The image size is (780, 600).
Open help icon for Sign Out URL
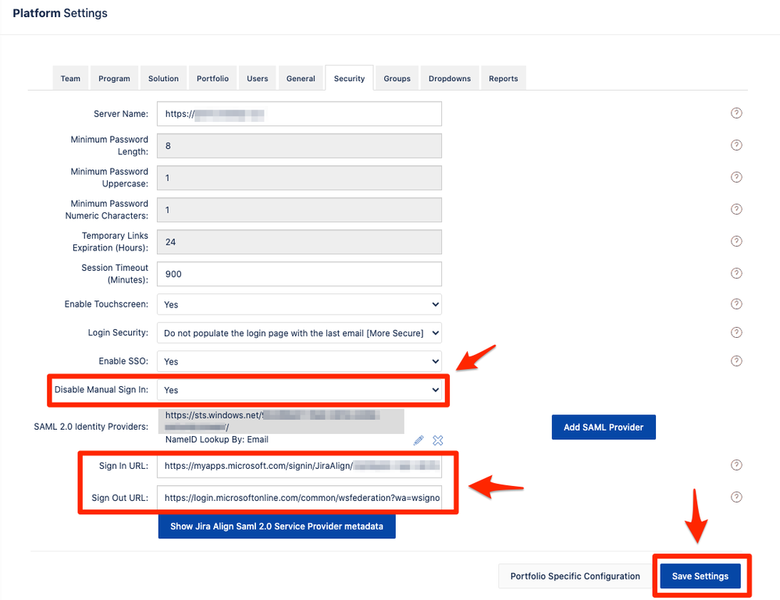click(x=736, y=497)
